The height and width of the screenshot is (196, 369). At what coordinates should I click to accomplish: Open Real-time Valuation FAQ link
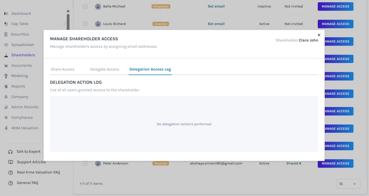(x=39, y=172)
